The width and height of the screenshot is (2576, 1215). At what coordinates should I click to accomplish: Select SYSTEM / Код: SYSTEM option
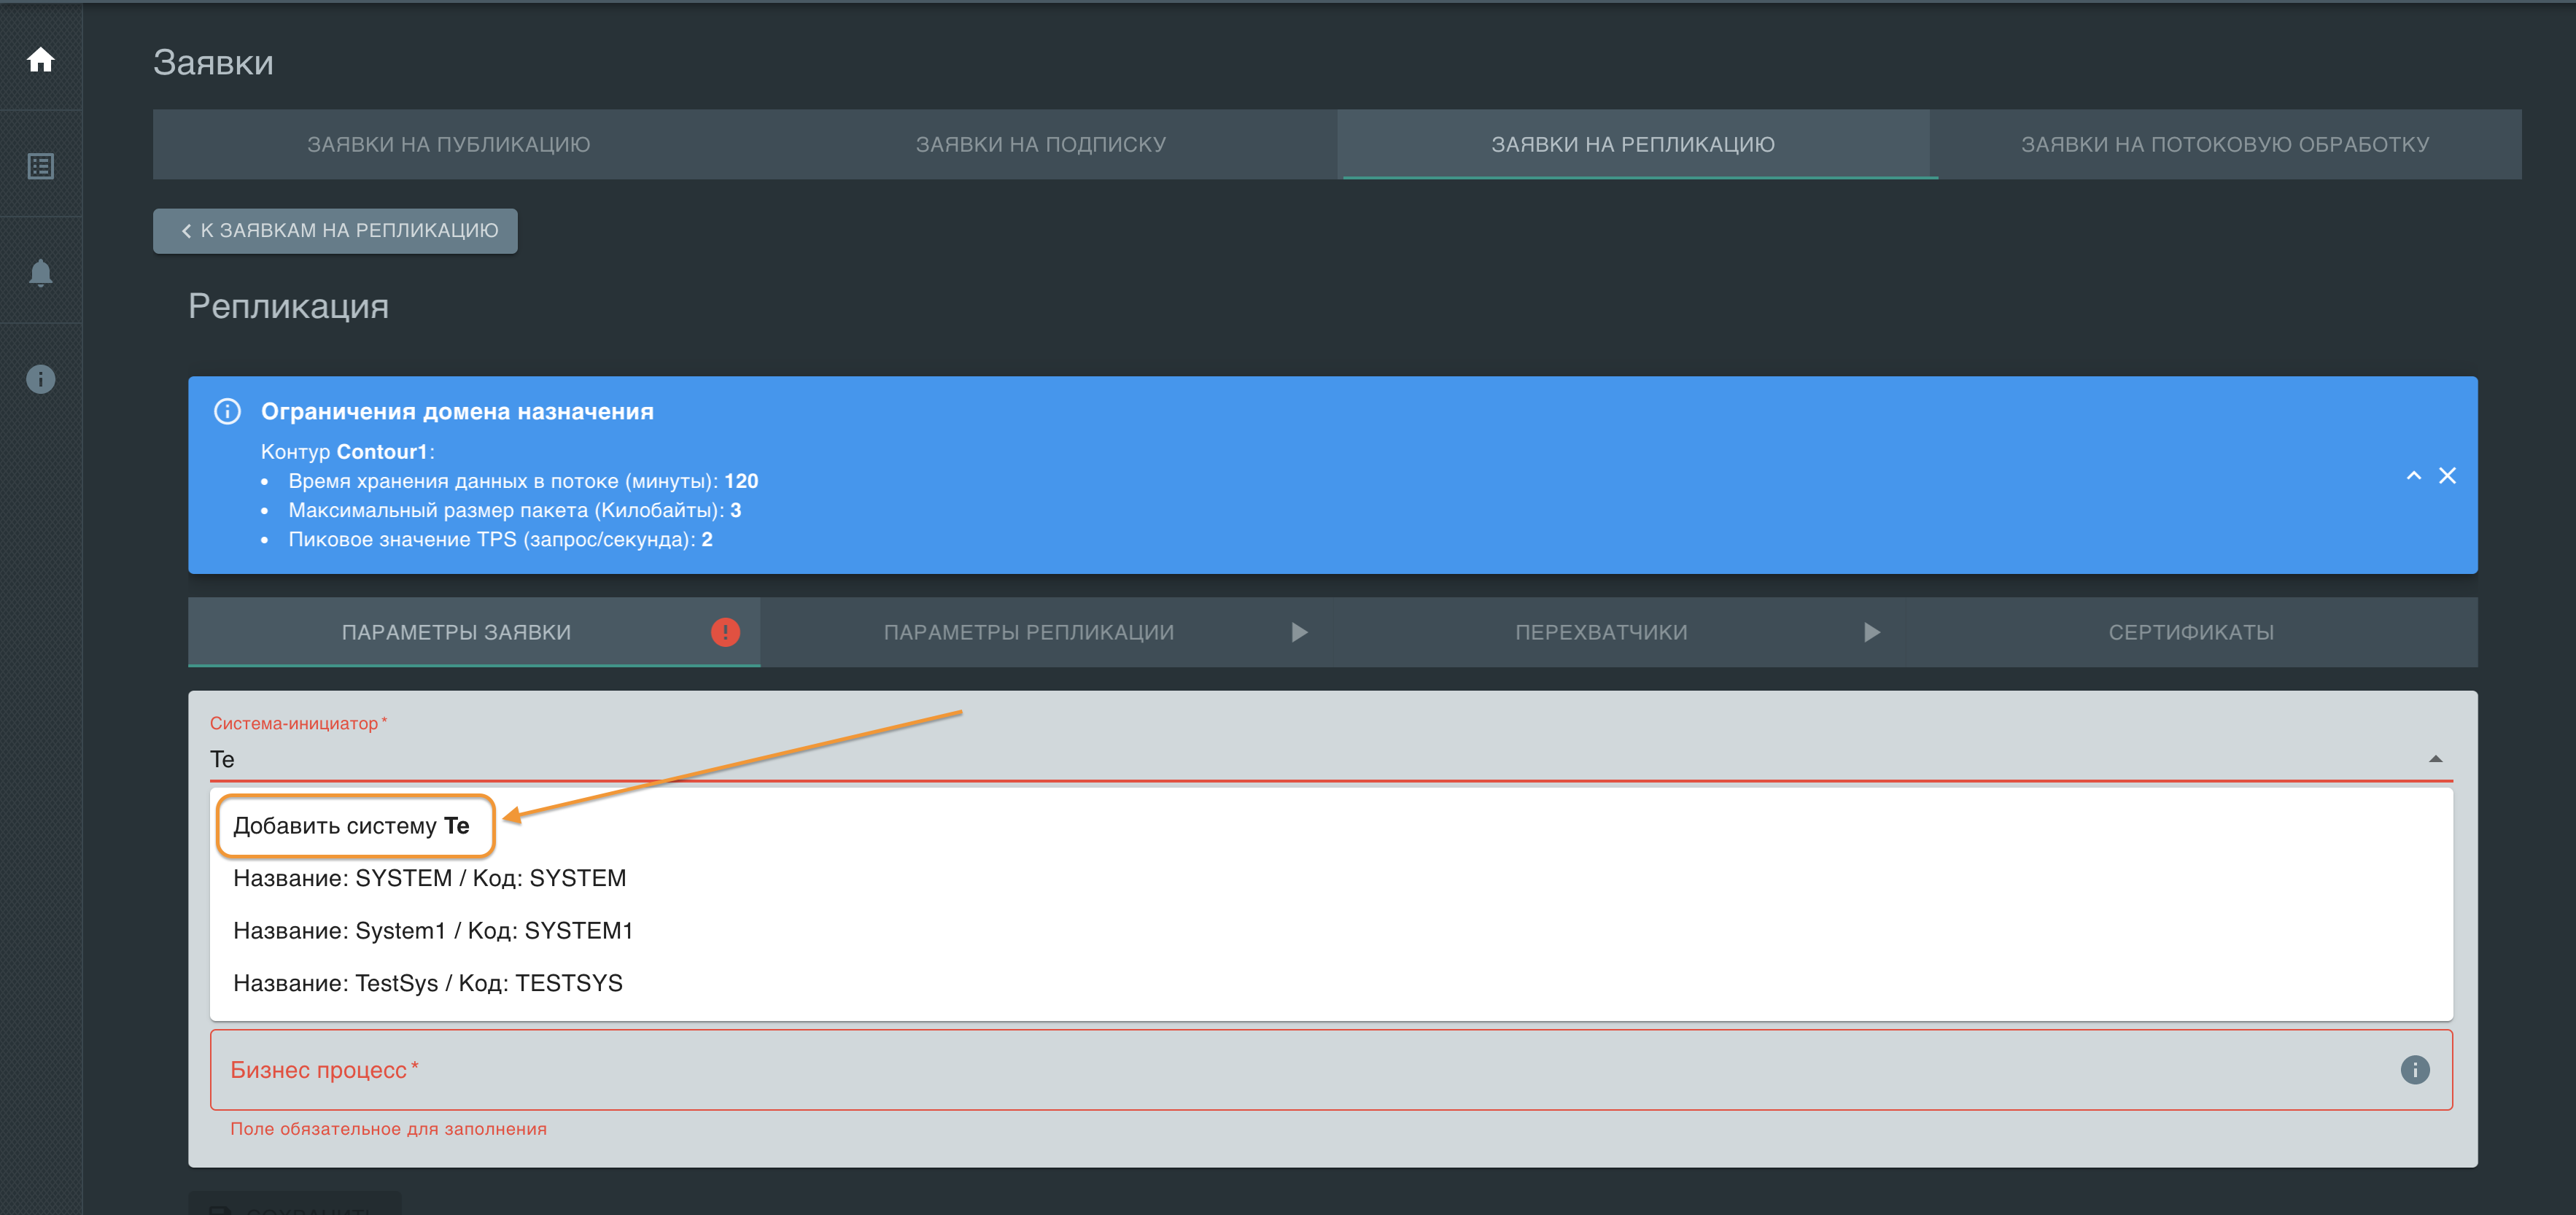(430, 878)
